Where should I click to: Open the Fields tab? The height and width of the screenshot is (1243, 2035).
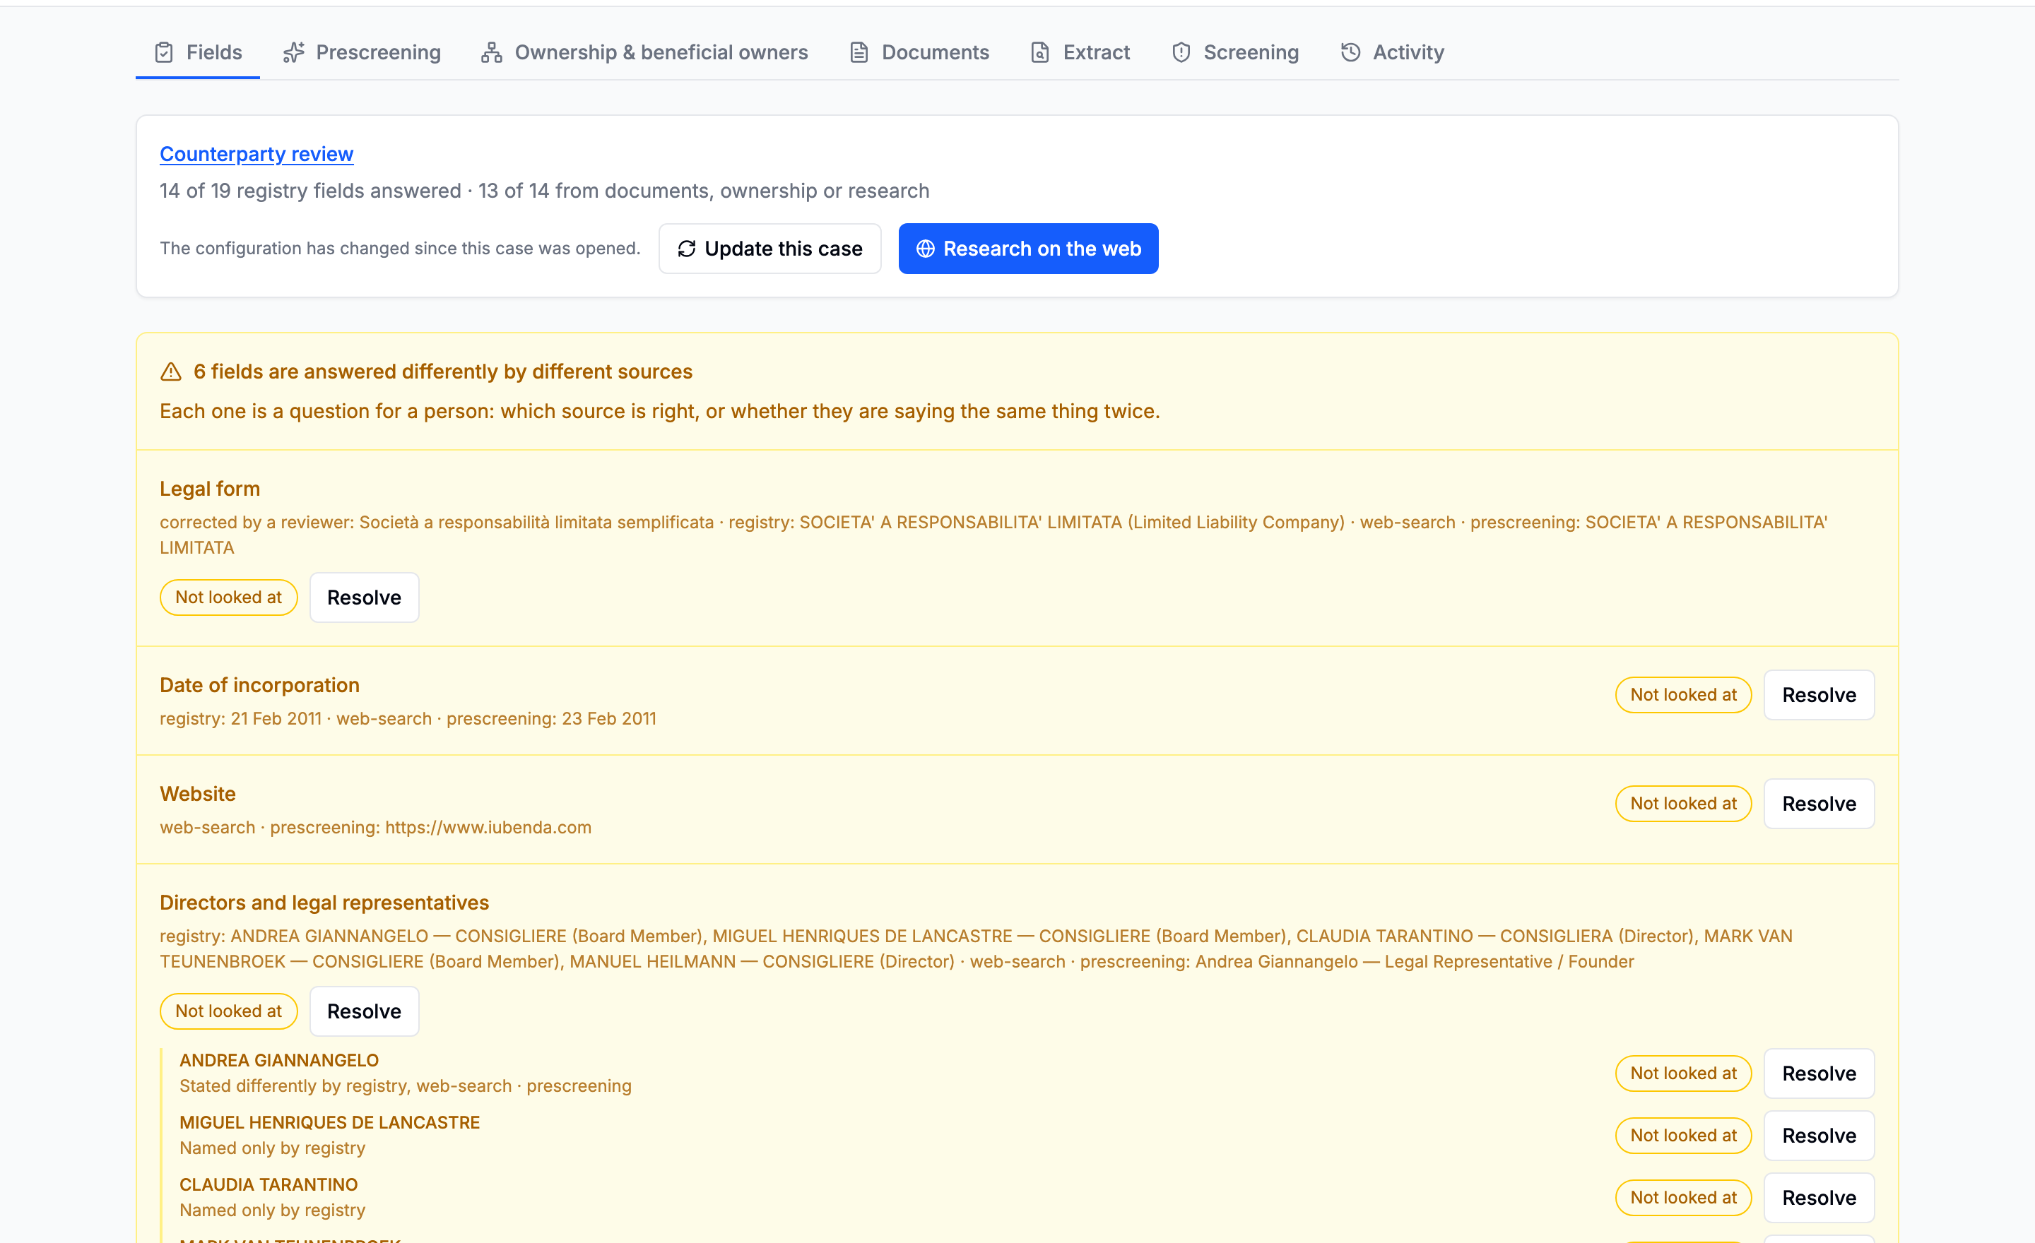pos(197,52)
